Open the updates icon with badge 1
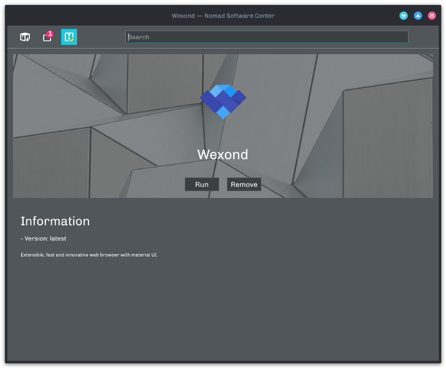Viewport: 446px width, 368px height. (x=47, y=37)
